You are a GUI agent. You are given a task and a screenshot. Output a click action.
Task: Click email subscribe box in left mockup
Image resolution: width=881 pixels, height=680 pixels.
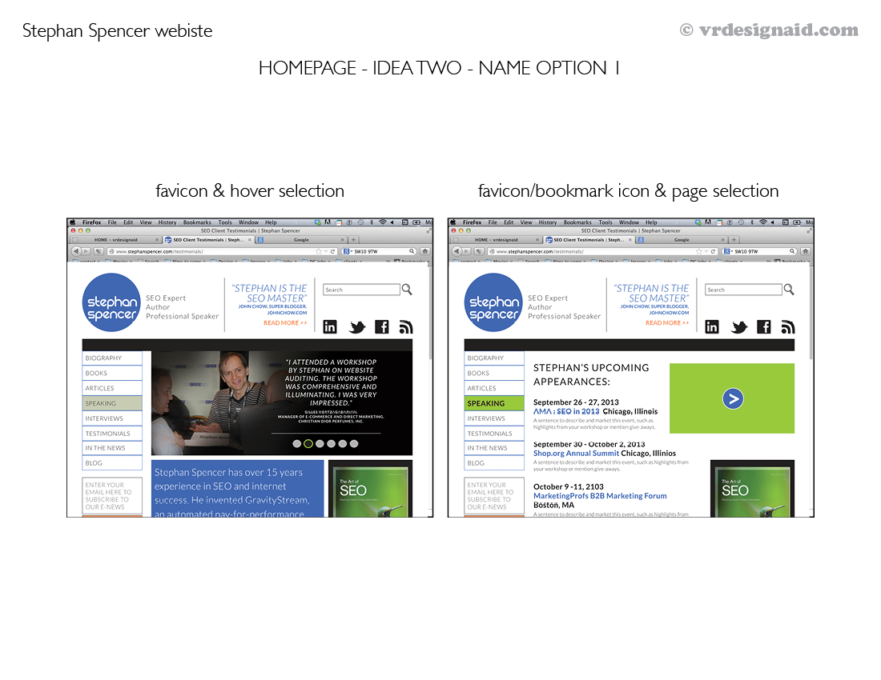(x=112, y=495)
